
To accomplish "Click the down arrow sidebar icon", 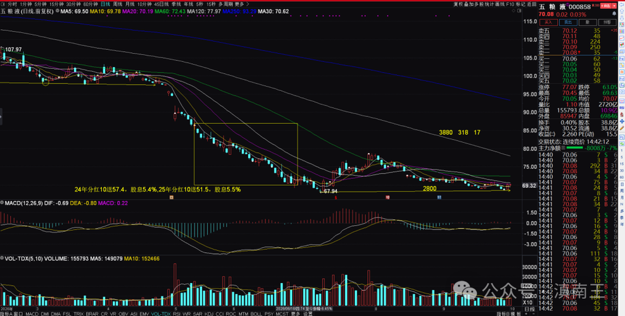I will (x=621, y=18).
